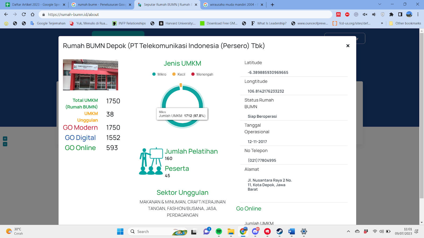This screenshot has height=238, width=424.
Task: Open the browser Extensions puzzle icon
Action: (391, 15)
